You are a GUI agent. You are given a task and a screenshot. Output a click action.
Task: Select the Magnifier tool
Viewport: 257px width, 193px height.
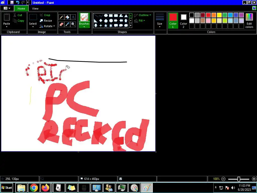[73, 24]
